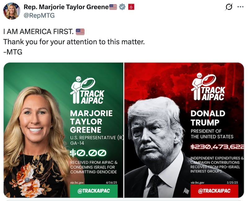Open the three-dot more options menu

[x=241, y=7]
